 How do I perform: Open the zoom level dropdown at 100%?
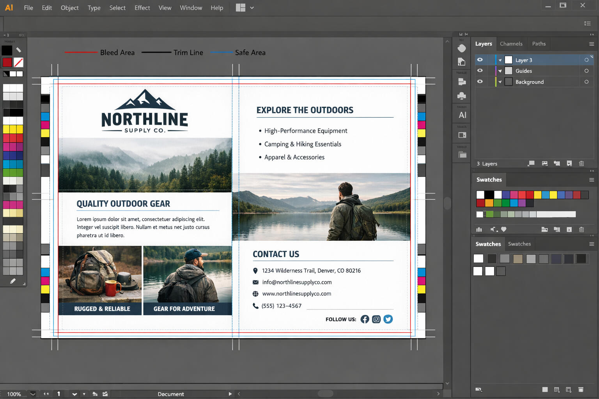coord(33,394)
